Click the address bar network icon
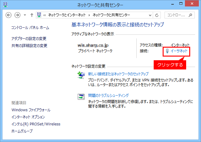The width and height of the screenshot is (201, 142). (39, 15)
